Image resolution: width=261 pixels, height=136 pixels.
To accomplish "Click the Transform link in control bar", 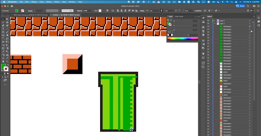I will tap(198, 11).
